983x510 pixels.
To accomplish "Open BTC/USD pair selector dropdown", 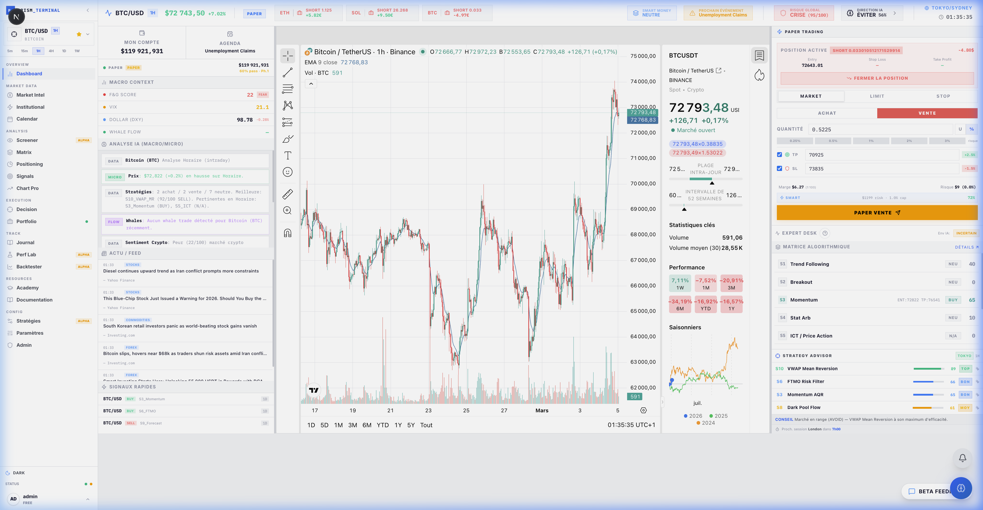I will pyautogui.click(x=88, y=34).
